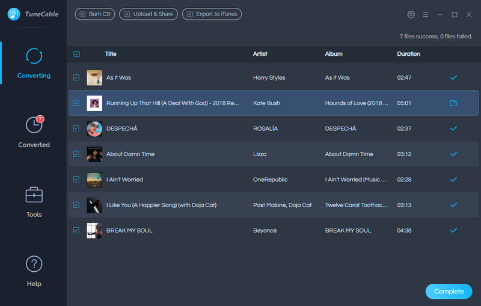The width and height of the screenshot is (481, 306).
Task: Click the BREAK MY SOUL album cover
Action: point(94,230)
